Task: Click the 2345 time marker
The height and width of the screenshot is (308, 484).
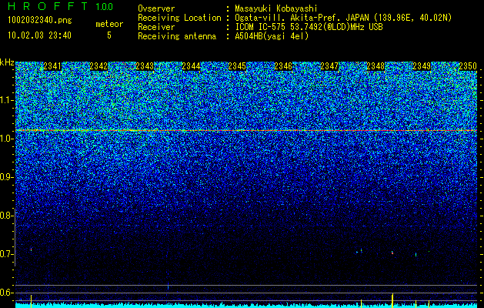Action: [237, 66]
